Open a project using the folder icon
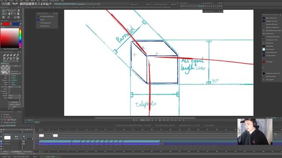 click(x=6, y=4)
